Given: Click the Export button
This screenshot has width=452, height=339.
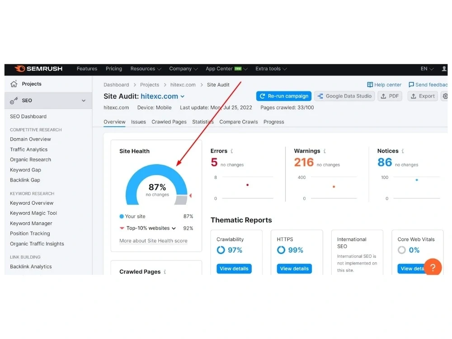Looking at the screenshot, I should click(x=423, y=96).
